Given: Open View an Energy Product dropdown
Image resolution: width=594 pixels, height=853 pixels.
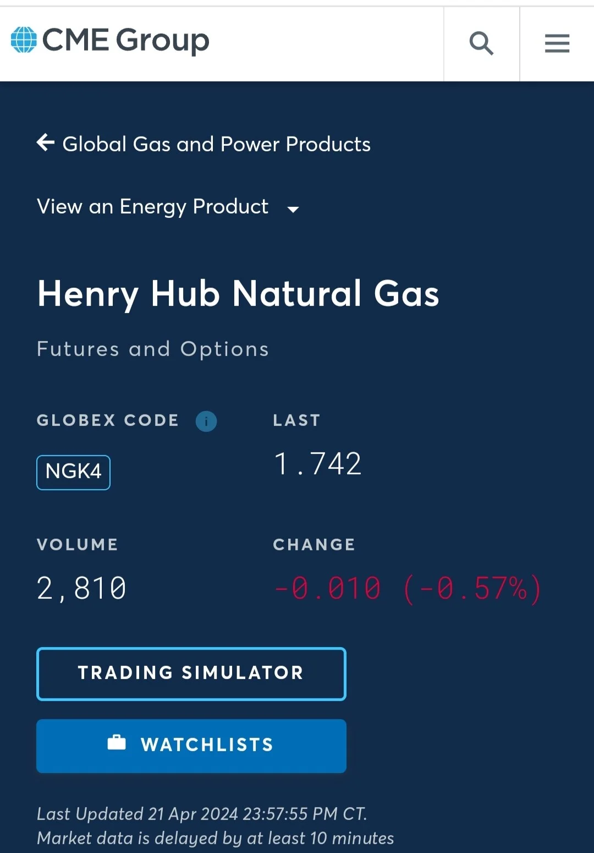Looking at the screenshot, I should 168,207.
